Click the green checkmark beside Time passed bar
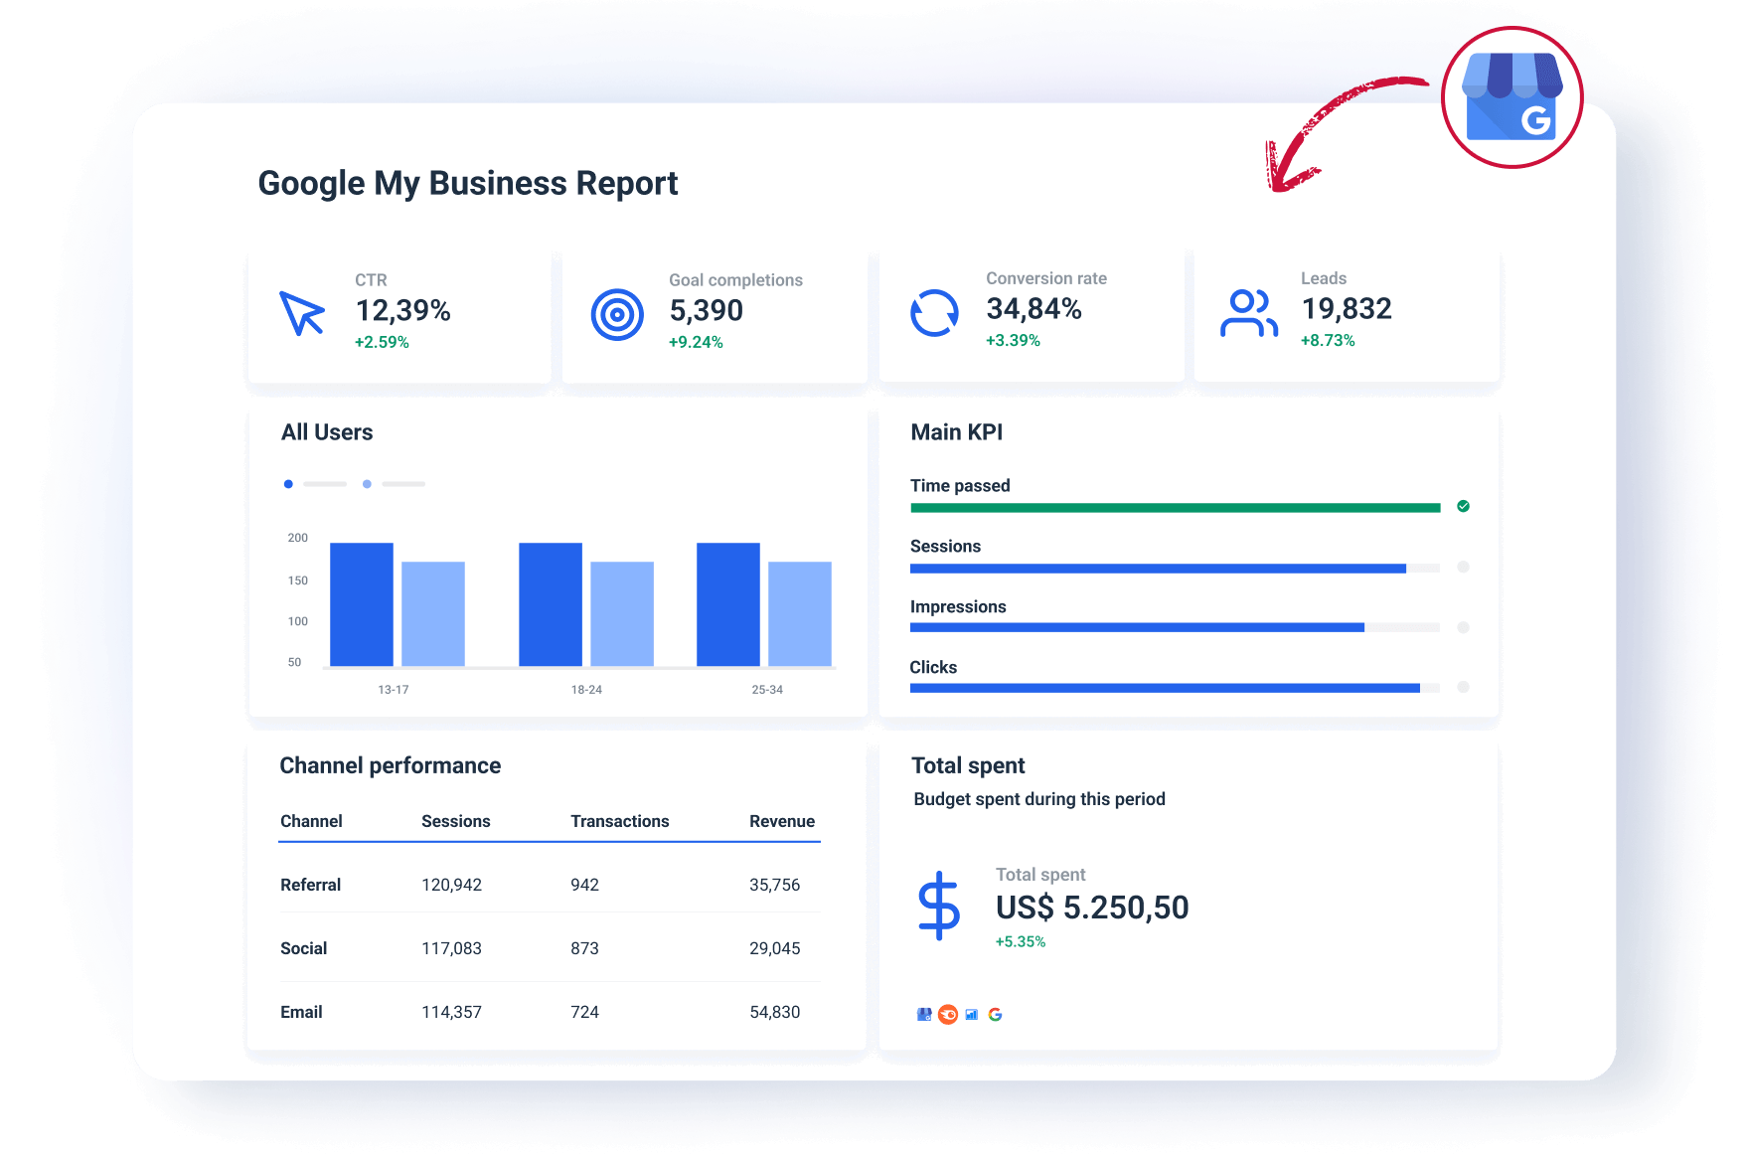 click(1463, 507)
